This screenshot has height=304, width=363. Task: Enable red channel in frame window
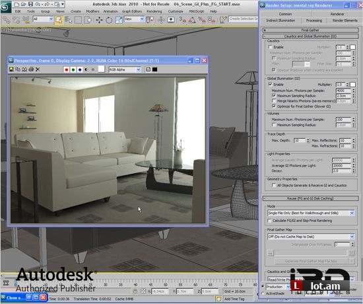point(67,69)
